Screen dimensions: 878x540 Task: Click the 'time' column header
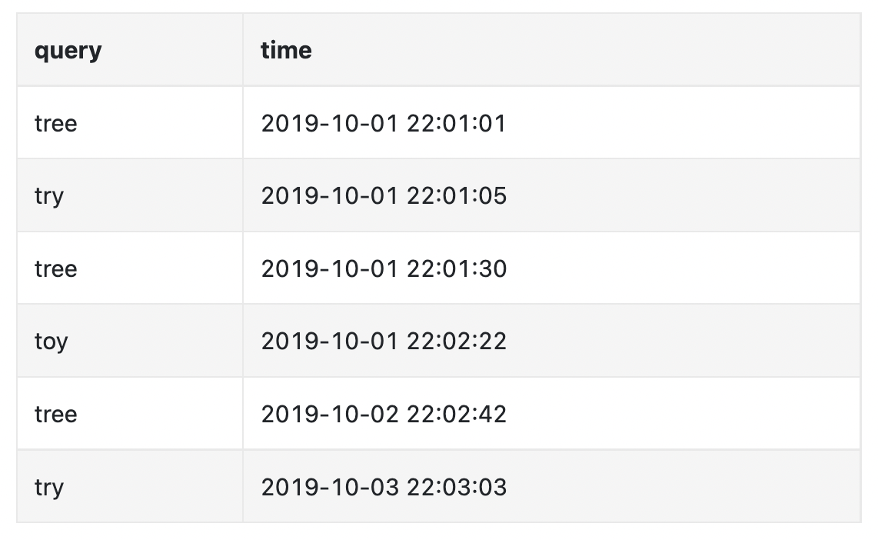286,51
